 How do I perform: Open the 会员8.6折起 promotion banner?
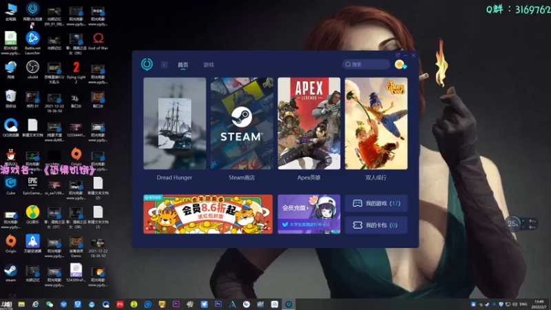[208, 214]
